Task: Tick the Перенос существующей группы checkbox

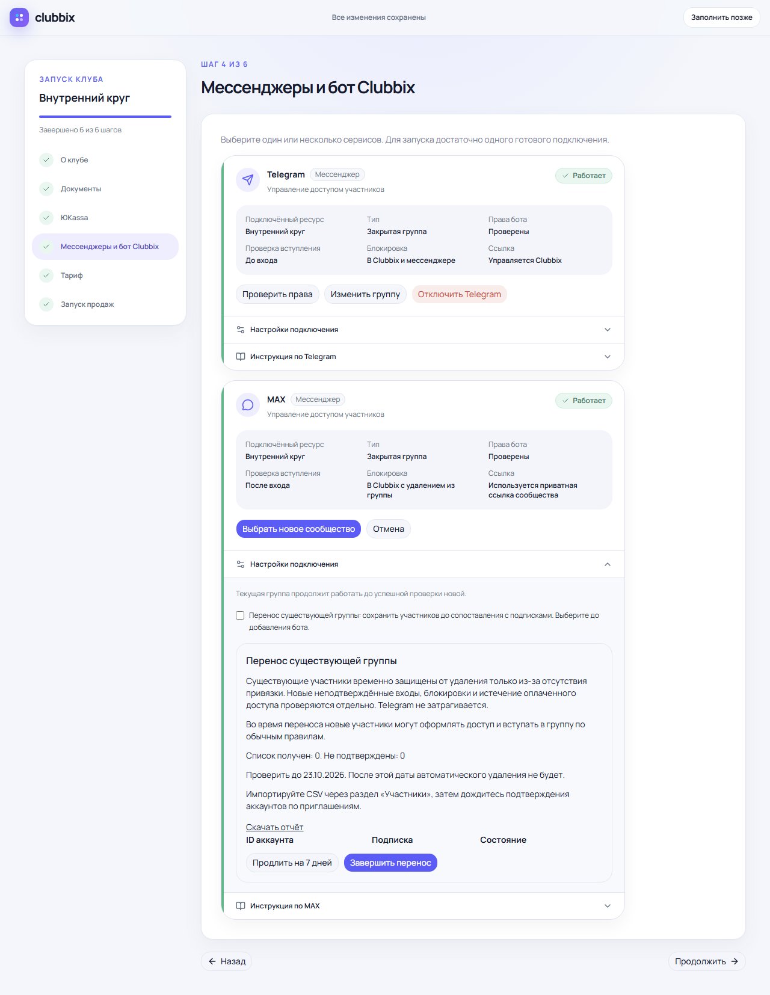Action: pyautogui.click(x=240, y=615)
